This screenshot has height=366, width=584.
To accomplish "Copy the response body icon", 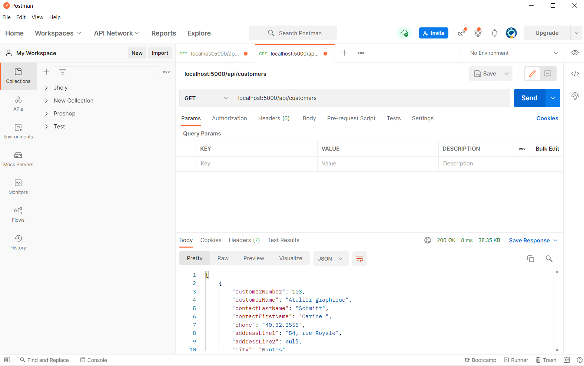I will (x=531, y=259).
